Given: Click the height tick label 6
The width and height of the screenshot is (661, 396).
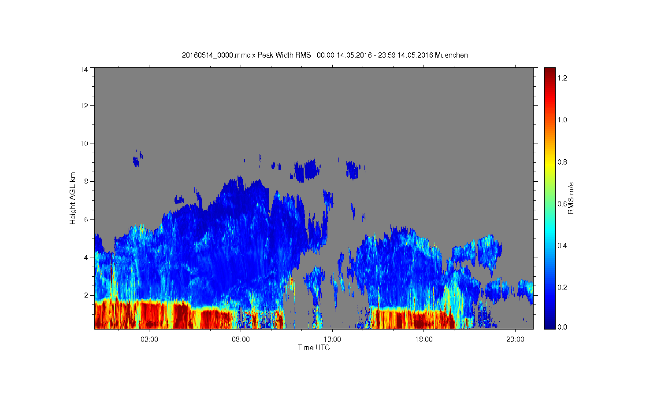Looking at the screenshot, I should pos(86,219).
